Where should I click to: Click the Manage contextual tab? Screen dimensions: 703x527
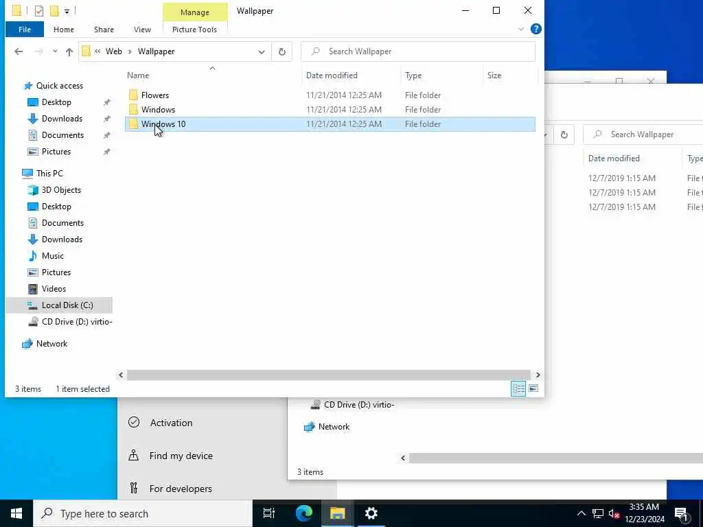click(x=194, y=12)
